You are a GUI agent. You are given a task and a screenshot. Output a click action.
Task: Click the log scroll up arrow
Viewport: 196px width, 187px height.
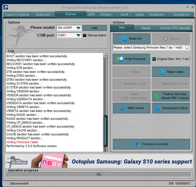(105, 55)
